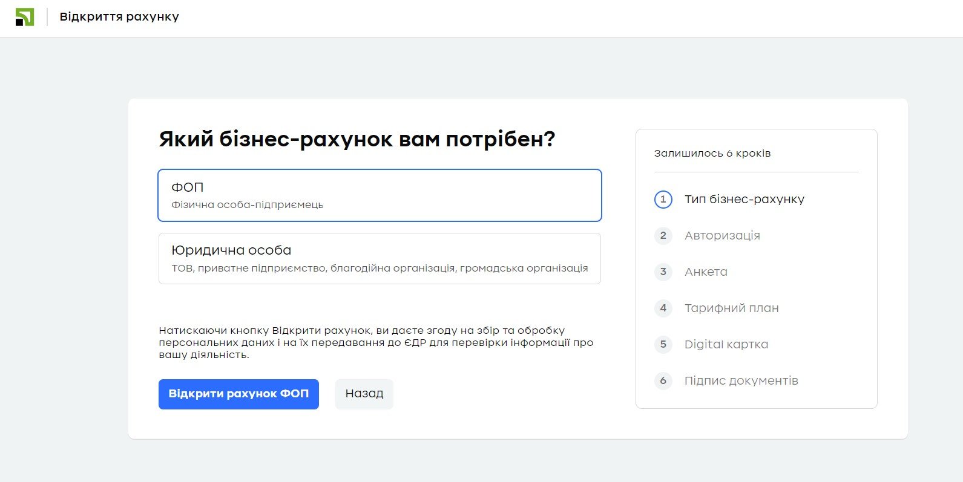This screenshot has width=963, height=482.
Task: Click the step 1 number circle
Action: [663, 199]
